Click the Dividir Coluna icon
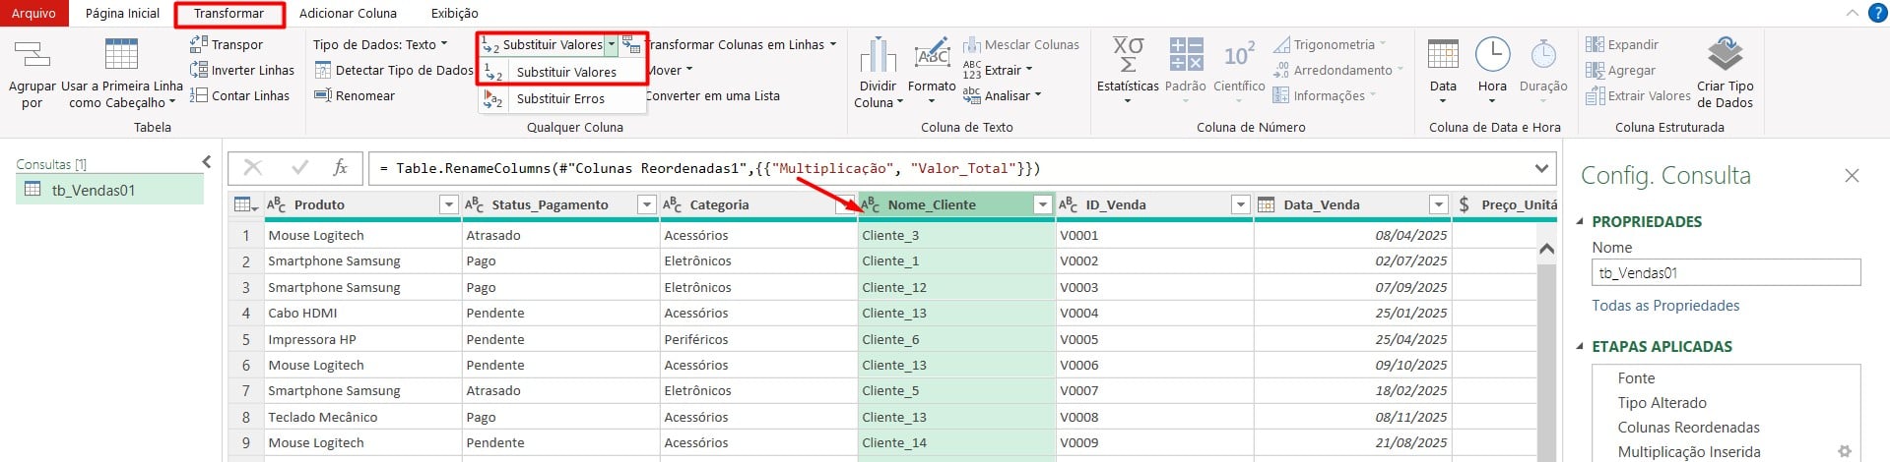The height and width of the screenshot is (462, 1890). tap(877, 55)
